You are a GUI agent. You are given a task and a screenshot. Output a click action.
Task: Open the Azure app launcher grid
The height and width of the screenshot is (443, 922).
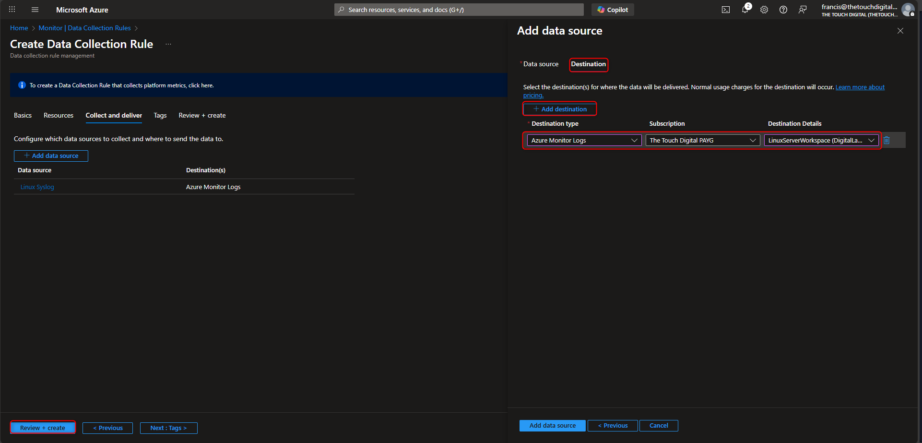pyautogui.click(x=12, y=10)
